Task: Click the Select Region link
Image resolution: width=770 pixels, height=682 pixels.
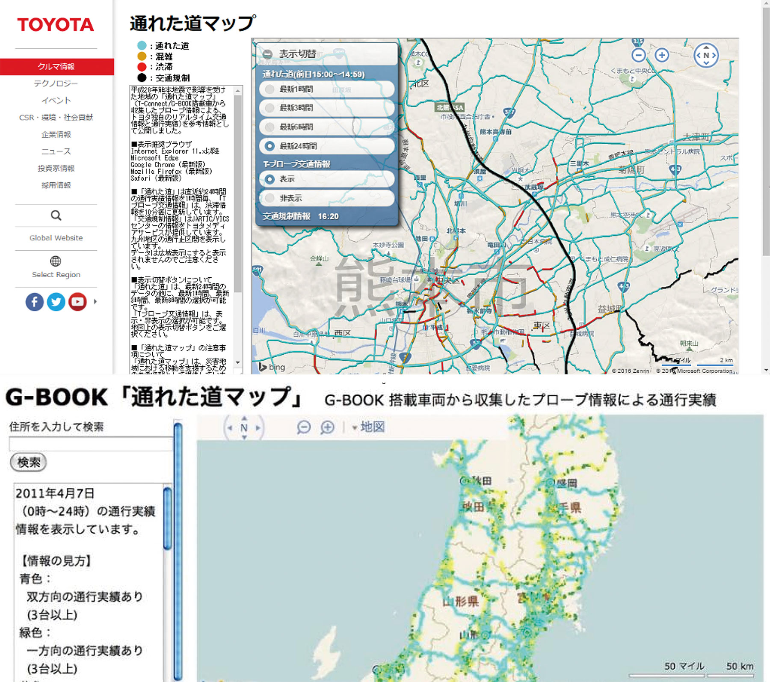Action: click(x=56, y=275)
